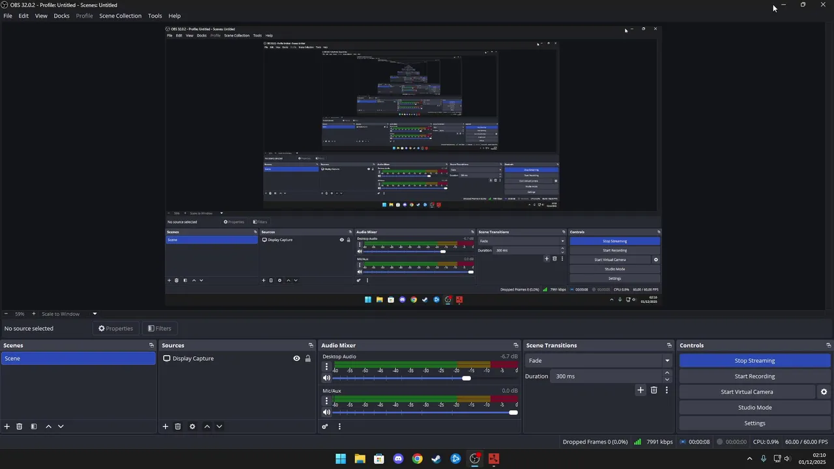Viewport: 834px width, 469px height.
Task: Click Dropped Frames status text
Action: point(596,442)
